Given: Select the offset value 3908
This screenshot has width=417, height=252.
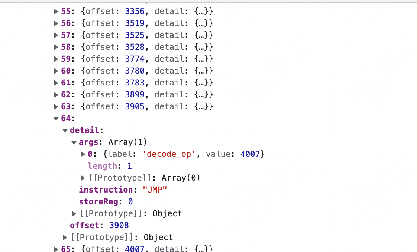Looking at the screenshot, I should [119, 225].
